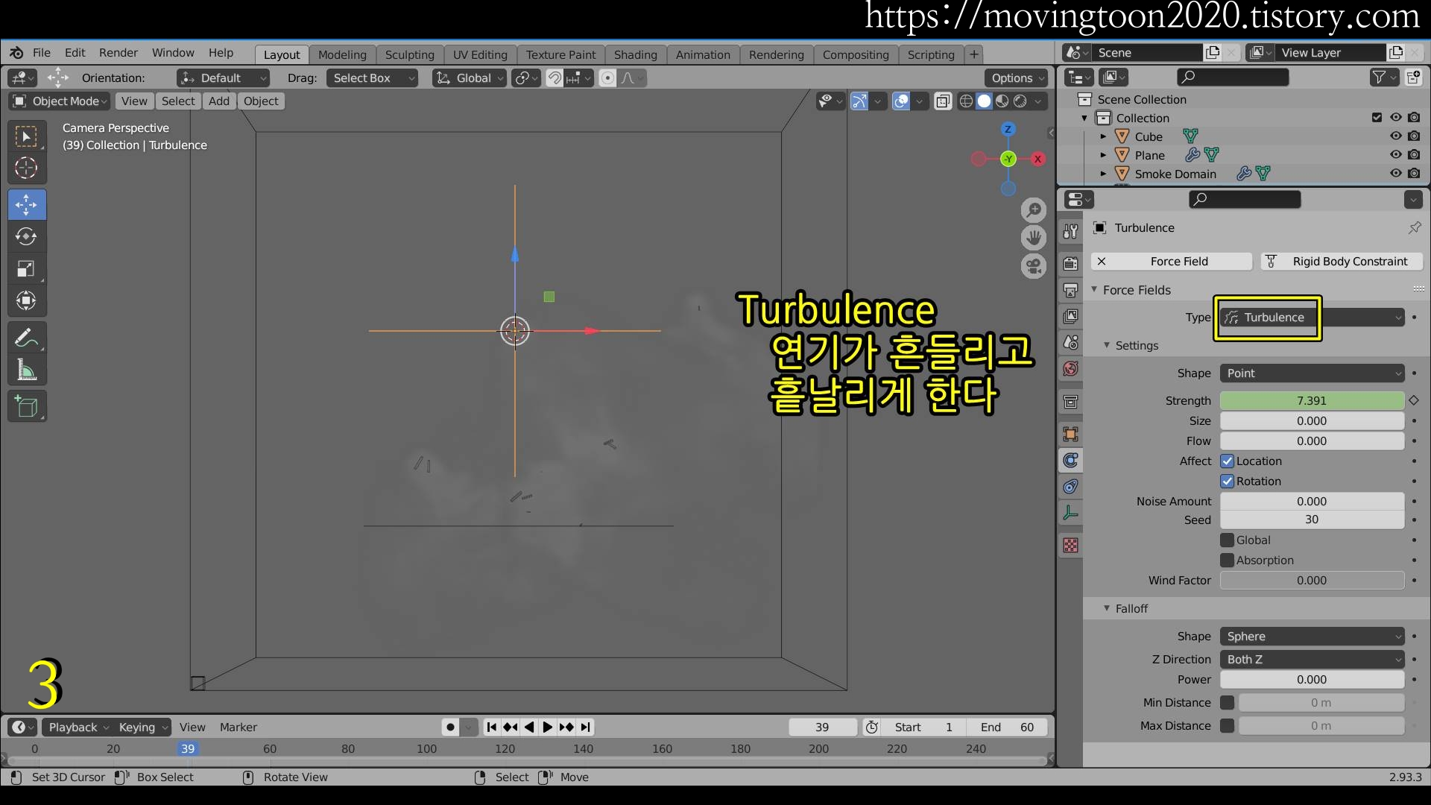Click the Strength value slider

pos(1312,401)
